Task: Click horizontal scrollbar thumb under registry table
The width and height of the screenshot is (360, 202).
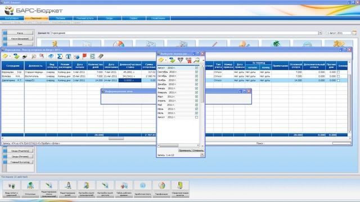Action: pyautogui.click(x=116, y=139)
